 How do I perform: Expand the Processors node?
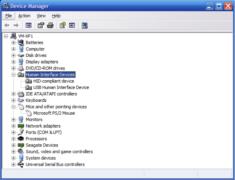tap(13, 139)
